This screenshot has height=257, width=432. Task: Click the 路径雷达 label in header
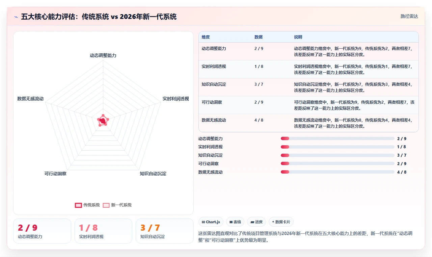(409, 16)
